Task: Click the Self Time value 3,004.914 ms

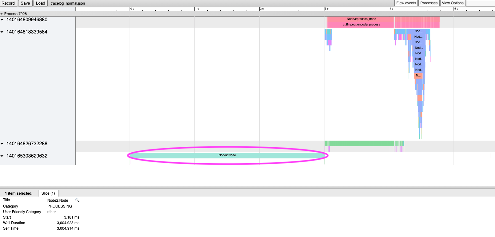Action: (x=68, y=228)
